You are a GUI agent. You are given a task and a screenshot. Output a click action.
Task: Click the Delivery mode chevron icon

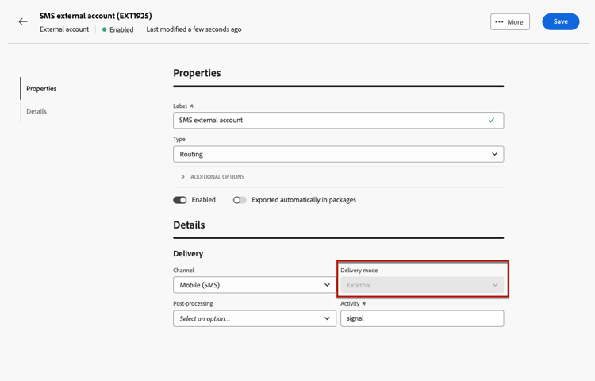pyautogui.click(x=495, y=285)
